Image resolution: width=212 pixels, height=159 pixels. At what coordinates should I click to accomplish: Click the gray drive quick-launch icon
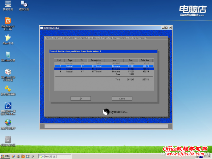pyautogui.click(x=33, y=157)
